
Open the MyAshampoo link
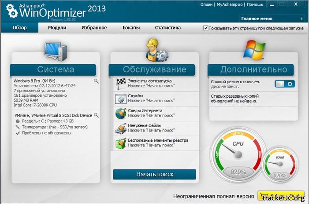click(230, 4)
